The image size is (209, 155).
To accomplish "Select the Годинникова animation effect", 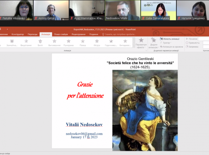I will [x=111, y=43].
